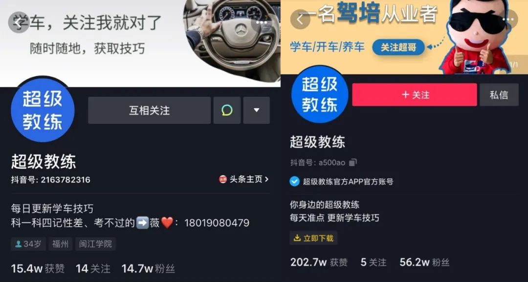Viewport: 528px width, 282px height.
Task: Copy the Douyin ID a500ao
Action: [x=352, y=162]
